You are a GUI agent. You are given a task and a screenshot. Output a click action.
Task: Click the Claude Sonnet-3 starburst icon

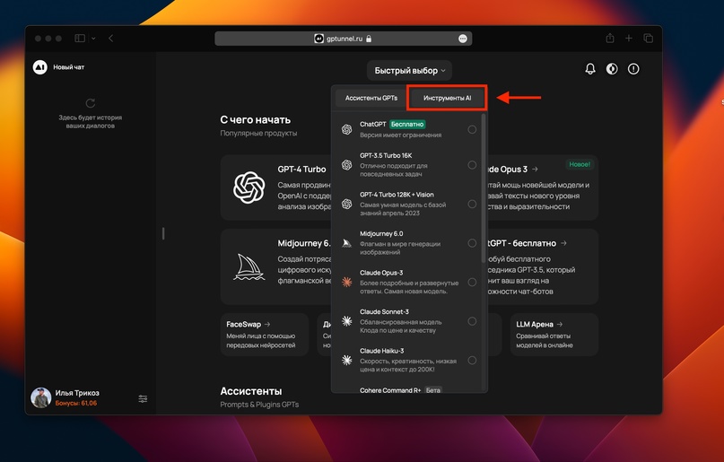click(347, 321)
